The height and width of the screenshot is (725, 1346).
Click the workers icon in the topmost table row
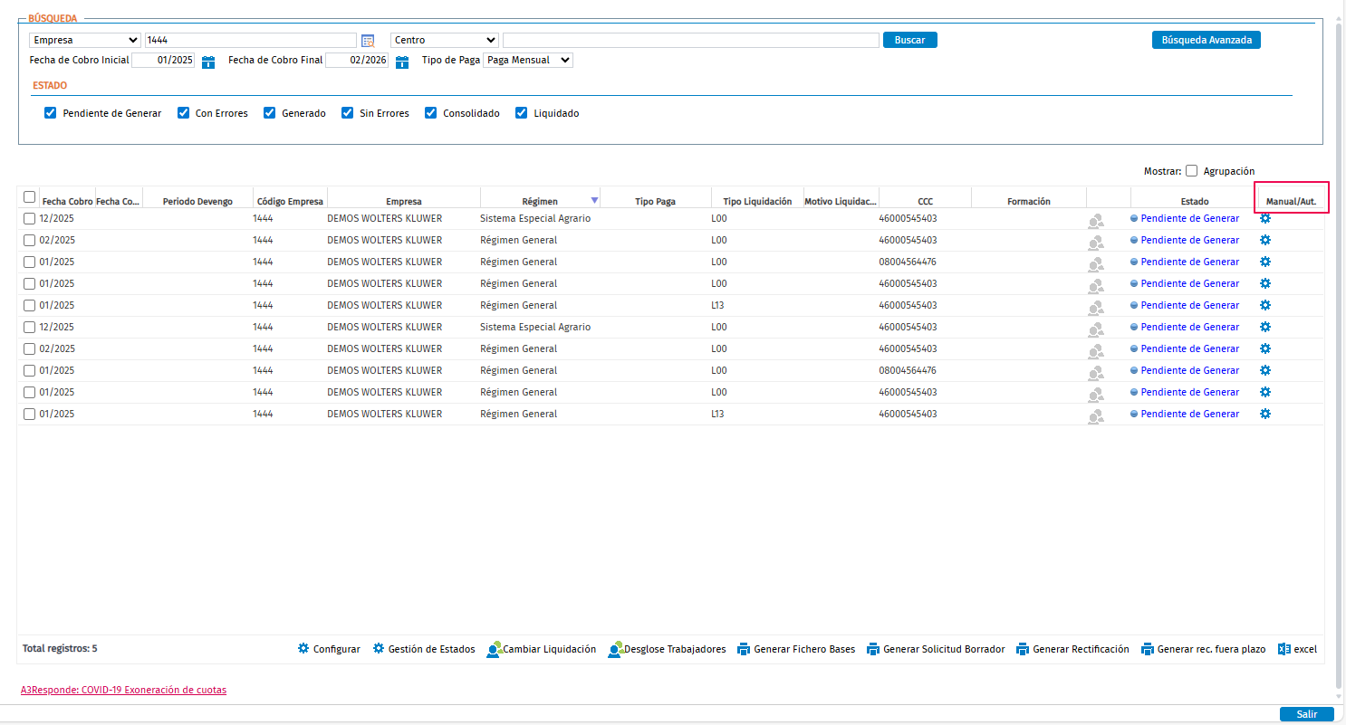pyautogui.click(x=1096, y=219)
